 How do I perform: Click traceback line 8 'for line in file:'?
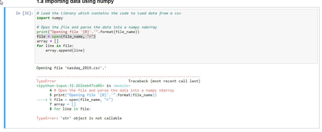pos(70,109)
